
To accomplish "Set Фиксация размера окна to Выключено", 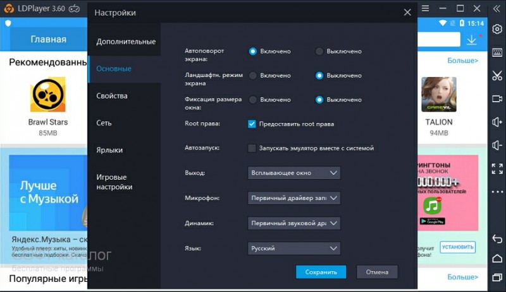I will (x=319, y=100).
